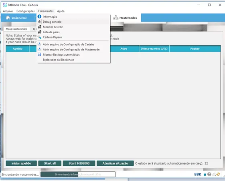Screen dimensions: 225x181
Task: Click the bug icon beside Debug console
Action: (39, 22)
